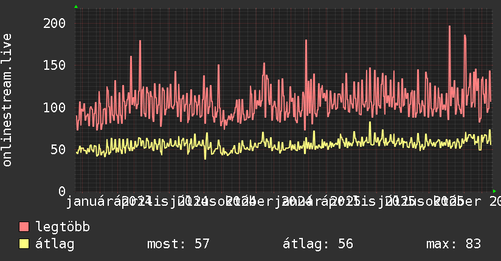Select the yellow átlag legend label
This screenshot has height=261, width=501.
tap(55, 244)
